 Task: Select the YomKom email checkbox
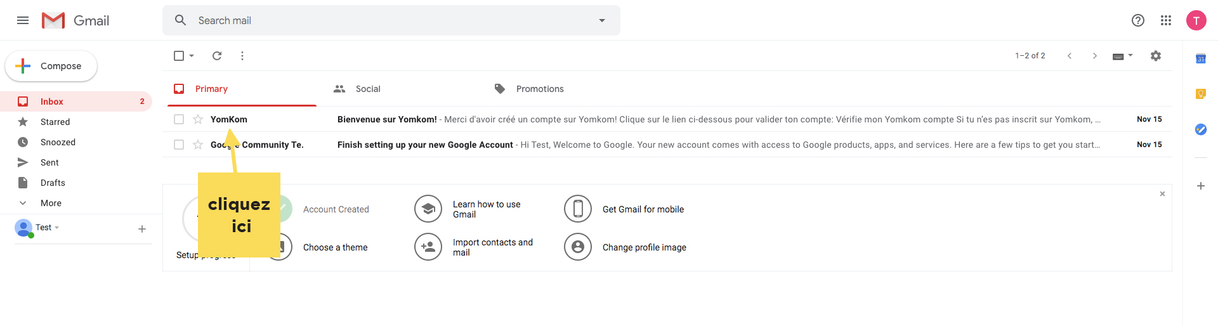(179, 119)
